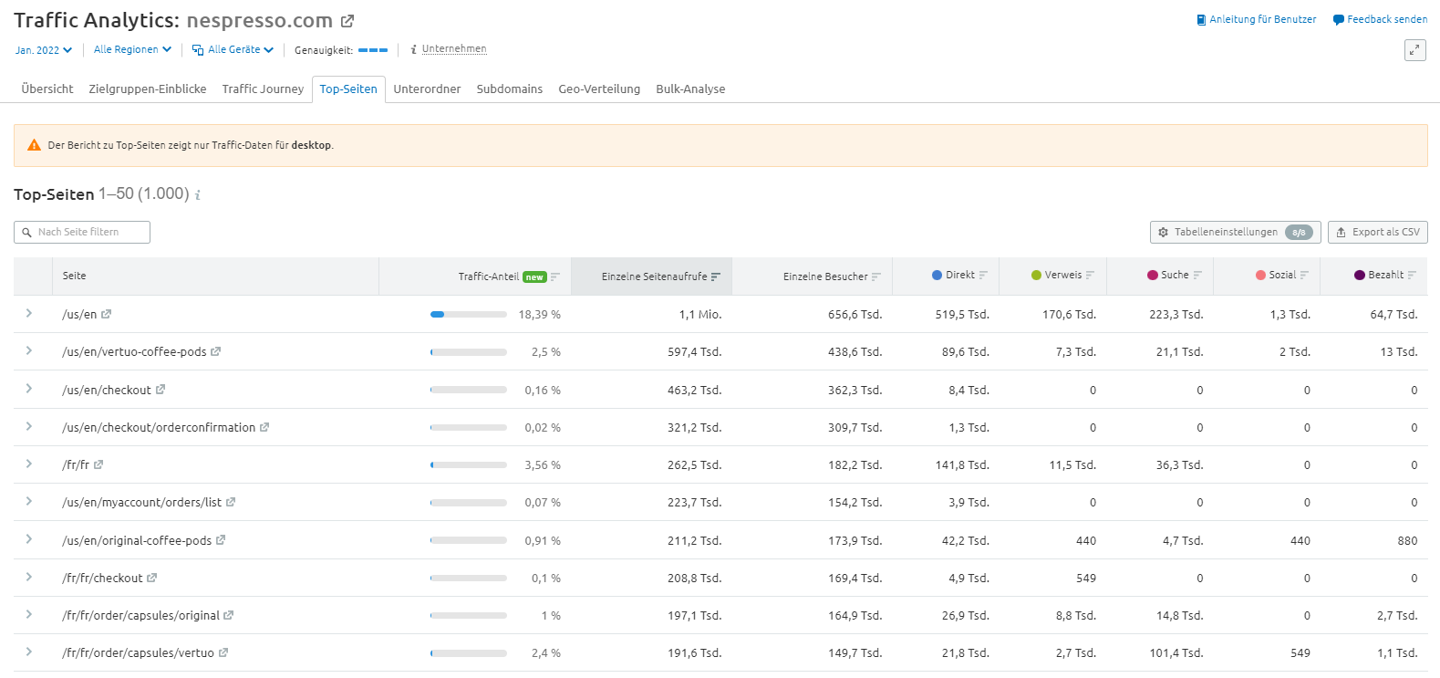Screen dimensions: 1440x678
Task: Click the Nach Seite filtern input field
Action: [82, 233]
